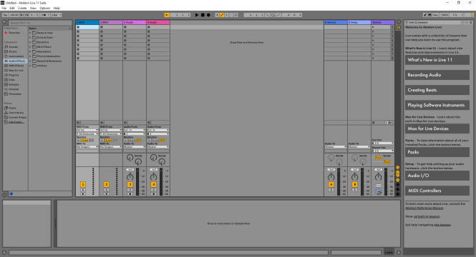
Task: Switch to Arrangement View selector
Action: pyautogui.click(x=399, y=22)
